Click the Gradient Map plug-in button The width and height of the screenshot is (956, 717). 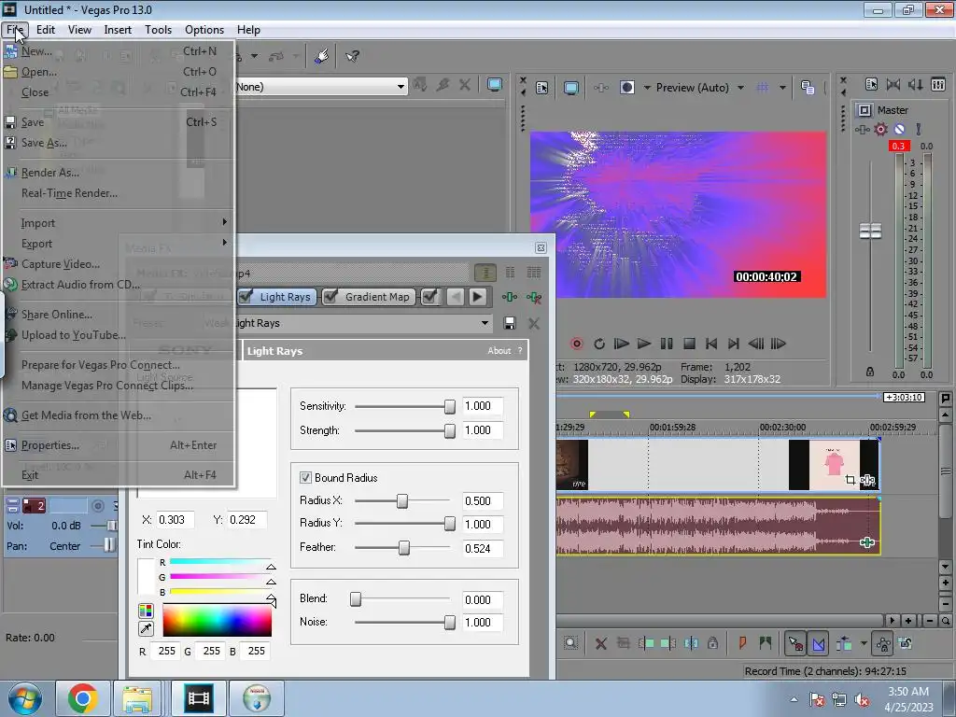[369, 297]
